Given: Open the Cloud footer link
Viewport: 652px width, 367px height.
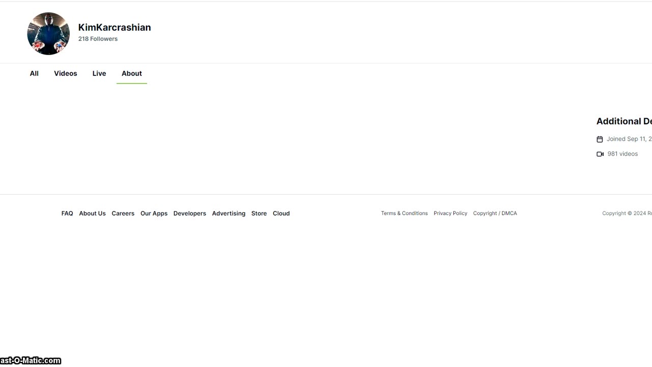Looking at the screenshot, I should click(x=281, y=214).
